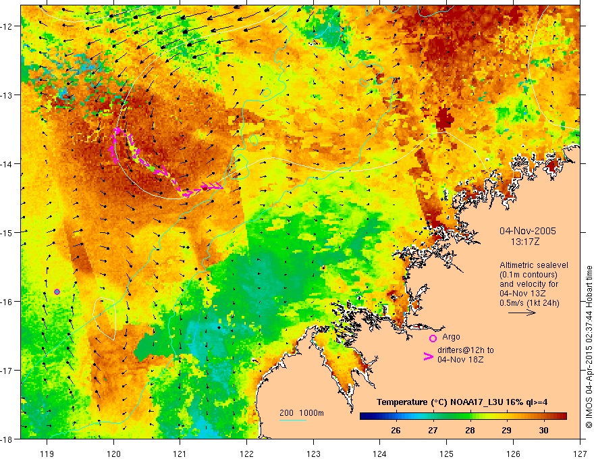Click longitude axis label 124
594x459 pixels.
point(380,454)
